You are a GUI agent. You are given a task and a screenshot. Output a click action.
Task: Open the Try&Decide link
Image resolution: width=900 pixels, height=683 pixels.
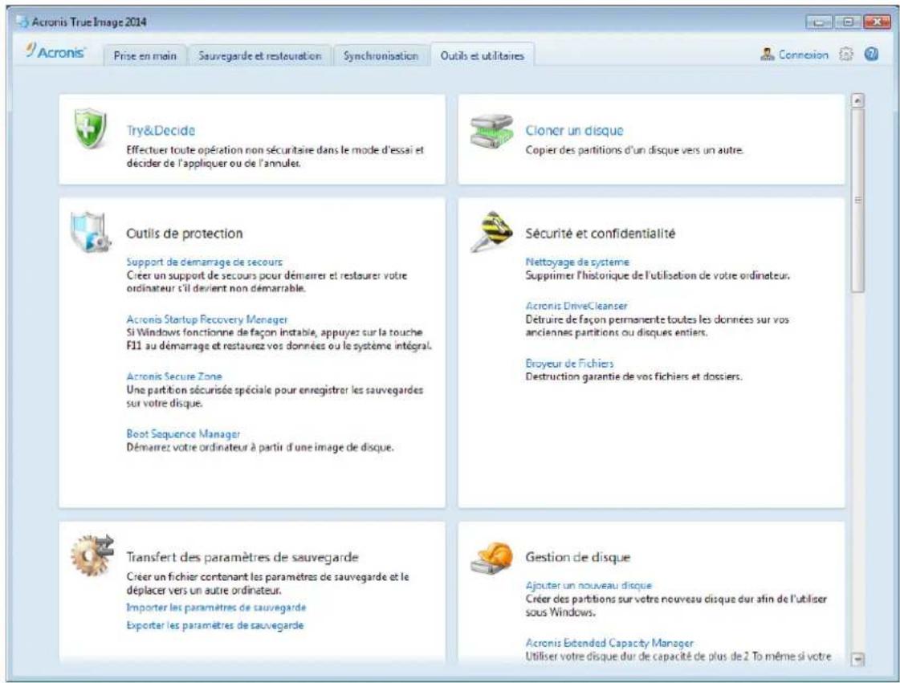click(x=161, y=130)
